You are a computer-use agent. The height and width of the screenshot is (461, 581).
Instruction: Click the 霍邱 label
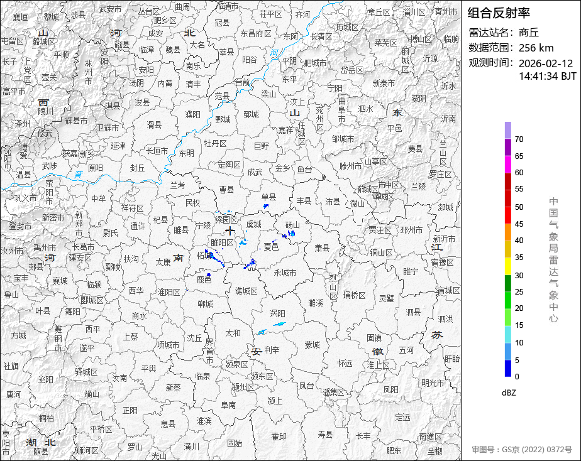pyautogui.click(x=279, y=437)
